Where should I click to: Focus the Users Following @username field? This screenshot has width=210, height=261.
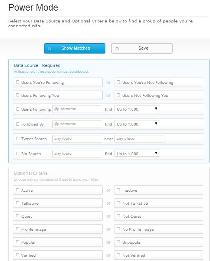(77, 109)
